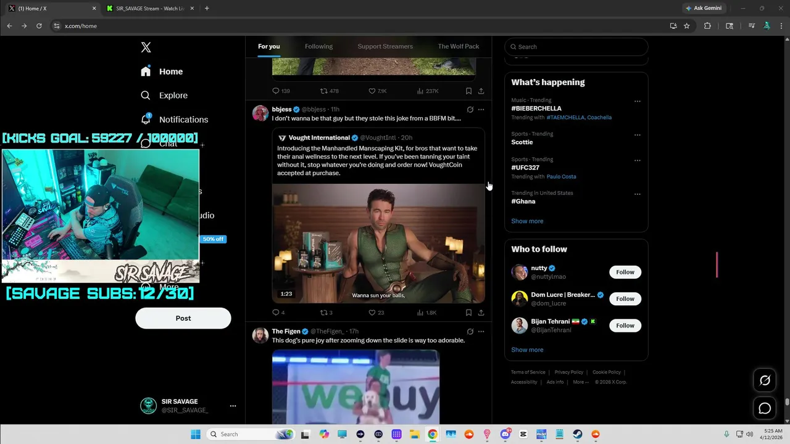Switch to the For you tab
This screenshot has height=444, width=790.
[x=268, y=47]
